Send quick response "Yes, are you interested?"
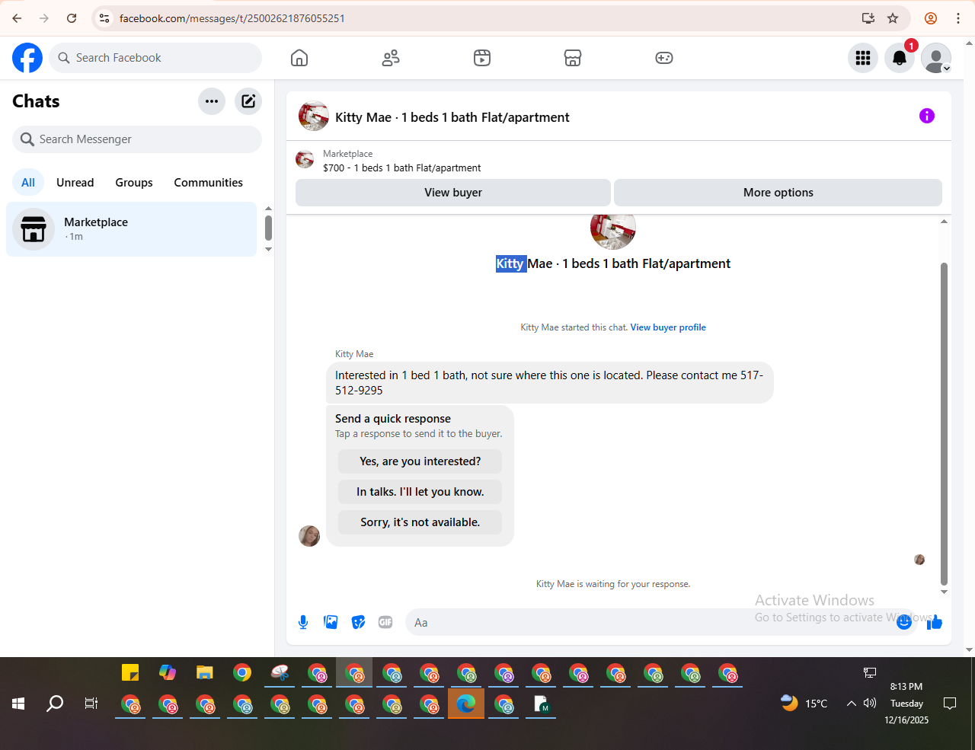The height and width of the screenshot is (750, 975). click(x=420, y=461)
